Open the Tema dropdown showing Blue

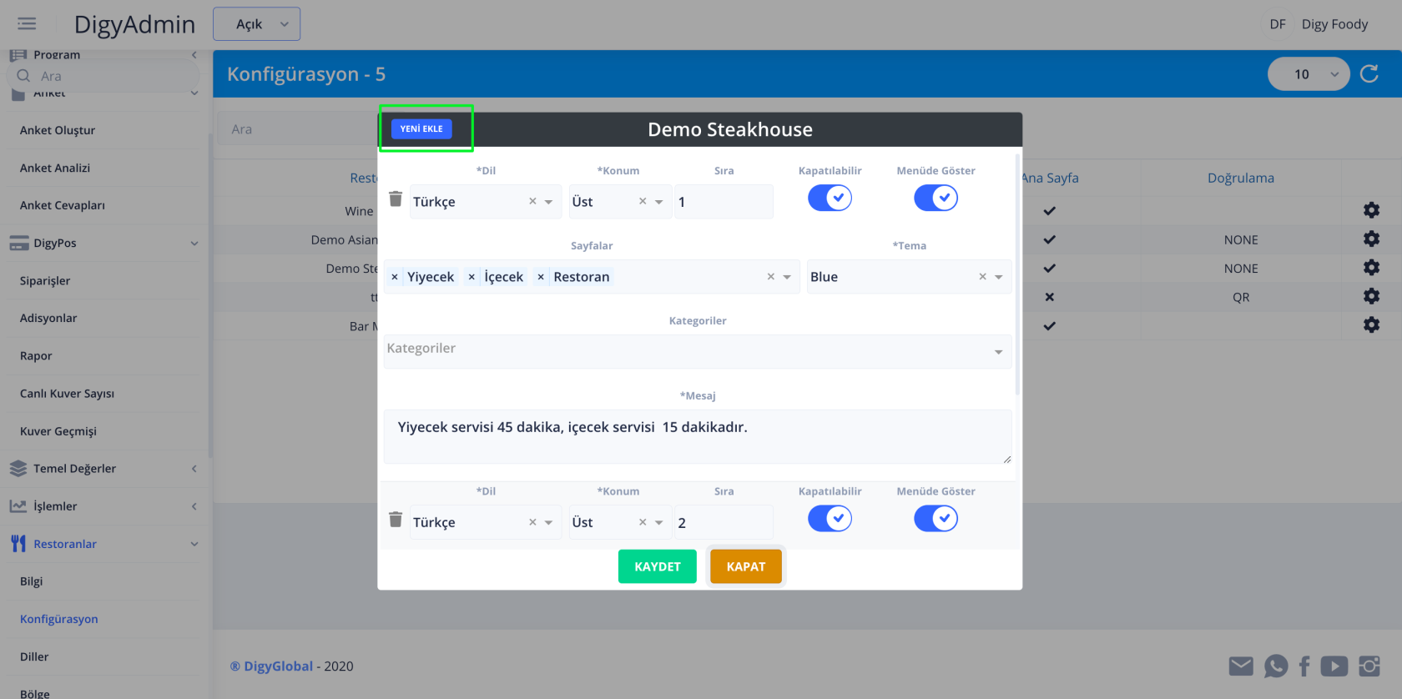click(908, 277)
